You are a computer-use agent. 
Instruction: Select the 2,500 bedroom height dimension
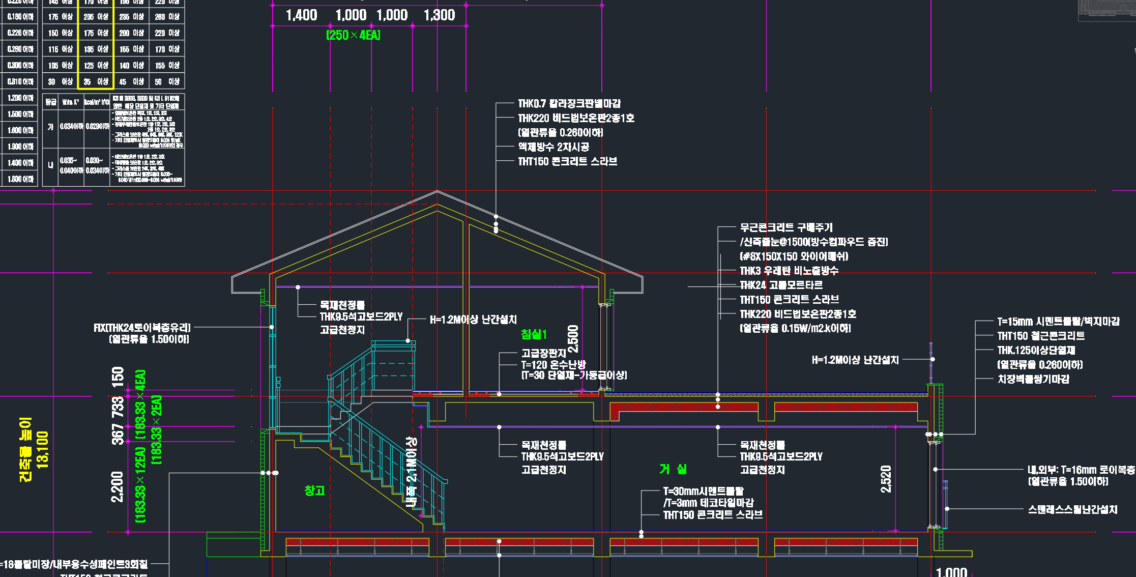573,338
